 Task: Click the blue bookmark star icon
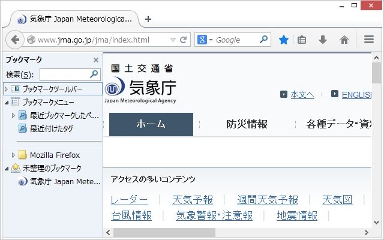[283, 40]
